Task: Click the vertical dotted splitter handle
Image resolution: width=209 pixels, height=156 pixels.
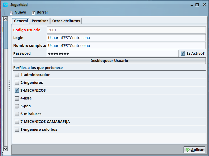Action: (9, 85)
